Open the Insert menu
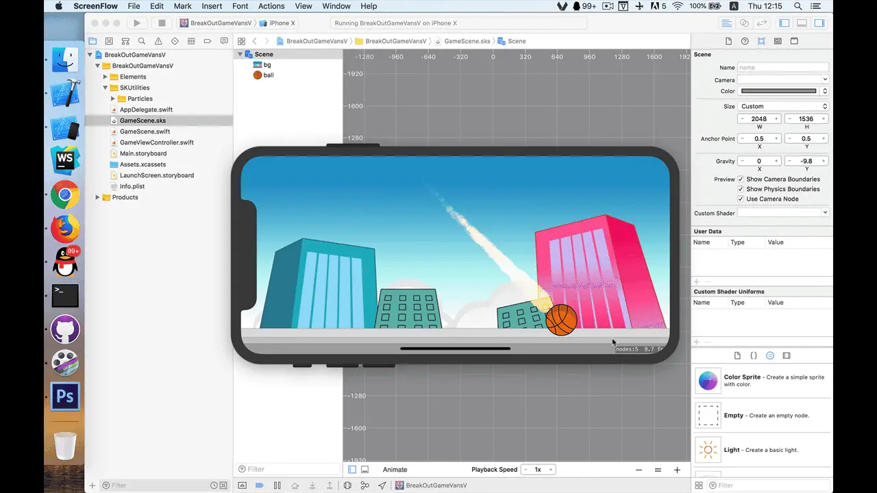 pyautogui.click(x=212, y=6)
